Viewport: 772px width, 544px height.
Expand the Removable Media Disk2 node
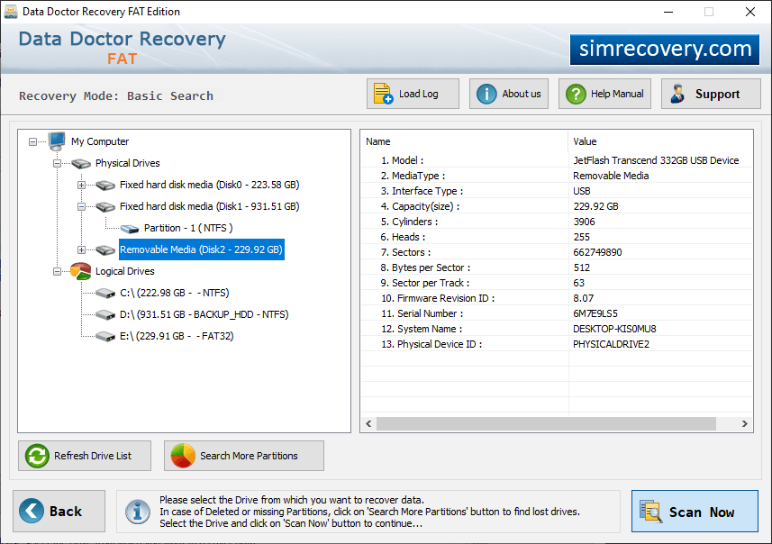pos(81,250)
